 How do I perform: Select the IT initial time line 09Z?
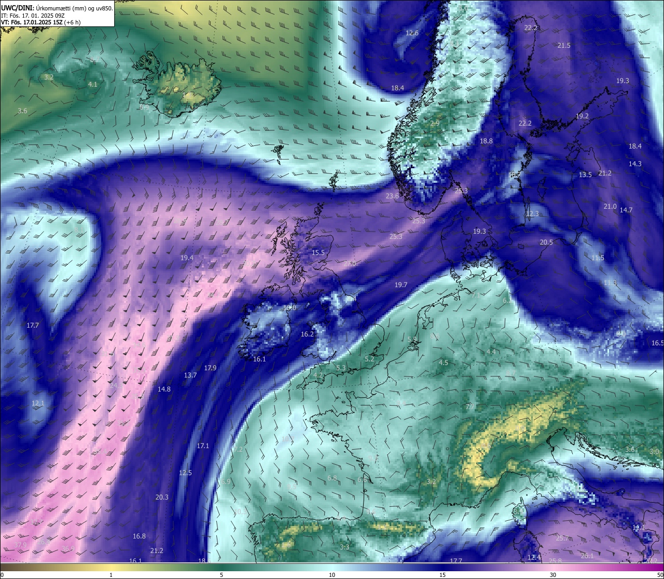(33, 16)
